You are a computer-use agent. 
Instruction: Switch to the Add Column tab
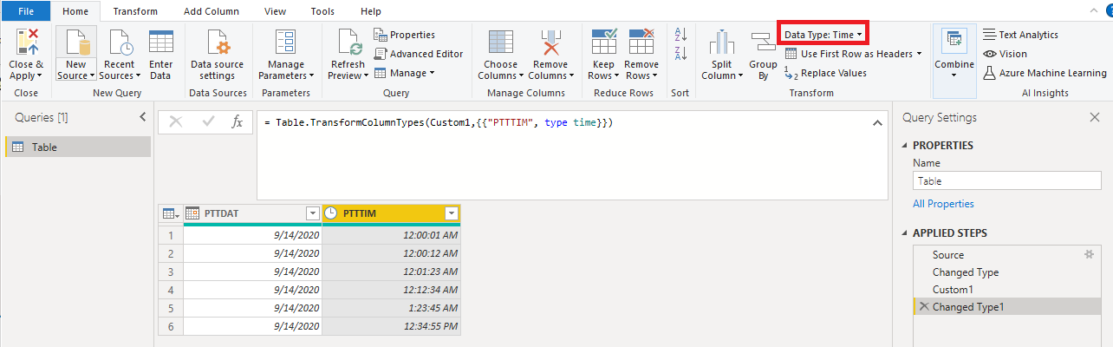click(x=211, y=11)
